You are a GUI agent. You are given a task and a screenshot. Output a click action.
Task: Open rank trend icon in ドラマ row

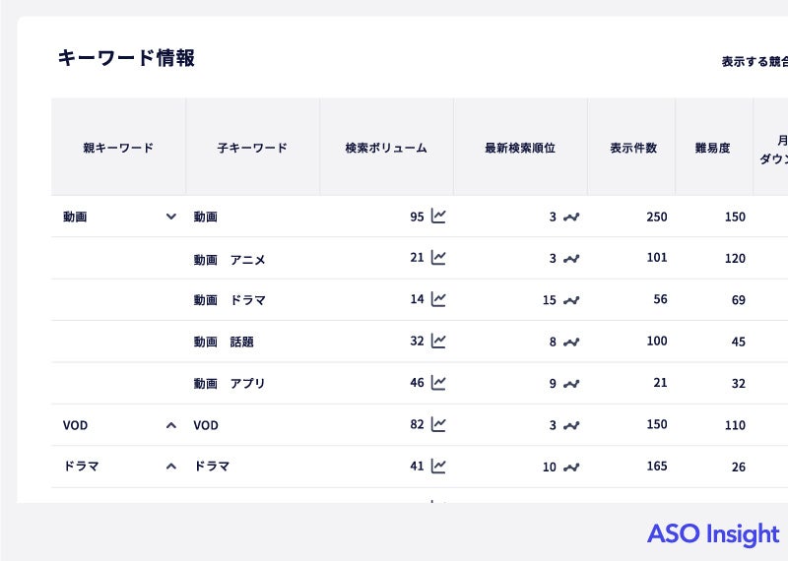[571, 467]
